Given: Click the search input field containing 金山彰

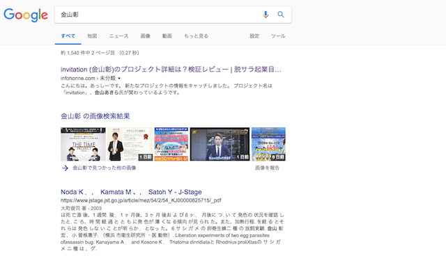Looking at the screenshot, I should pos(160,15).
